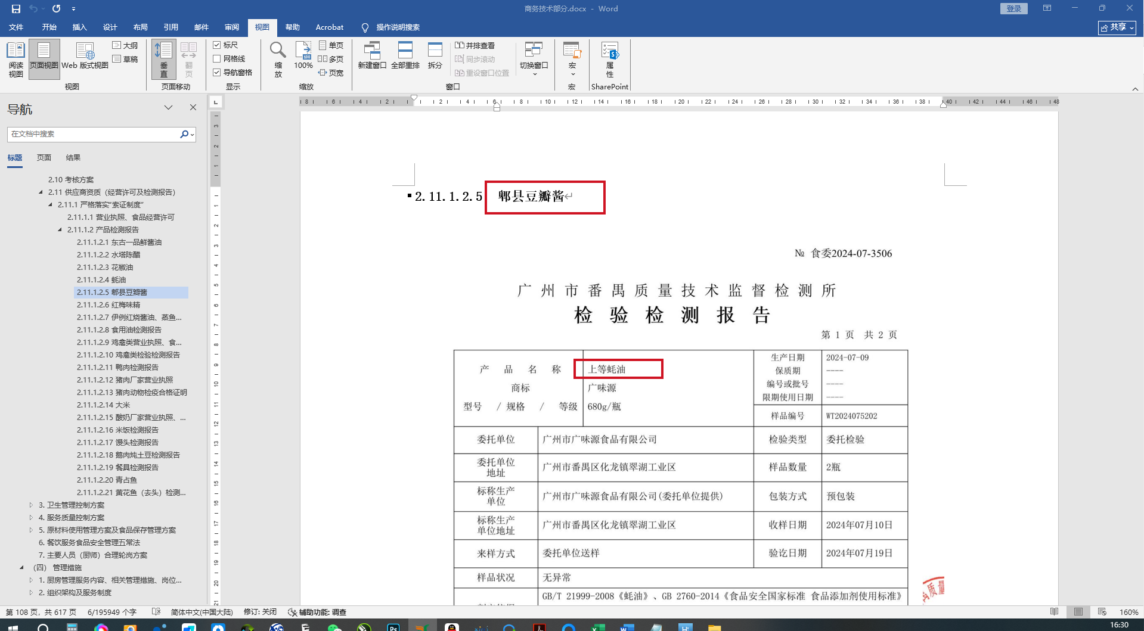Open the Zoom (缩放) dialog
The image size is (1144, 631).
278,60
